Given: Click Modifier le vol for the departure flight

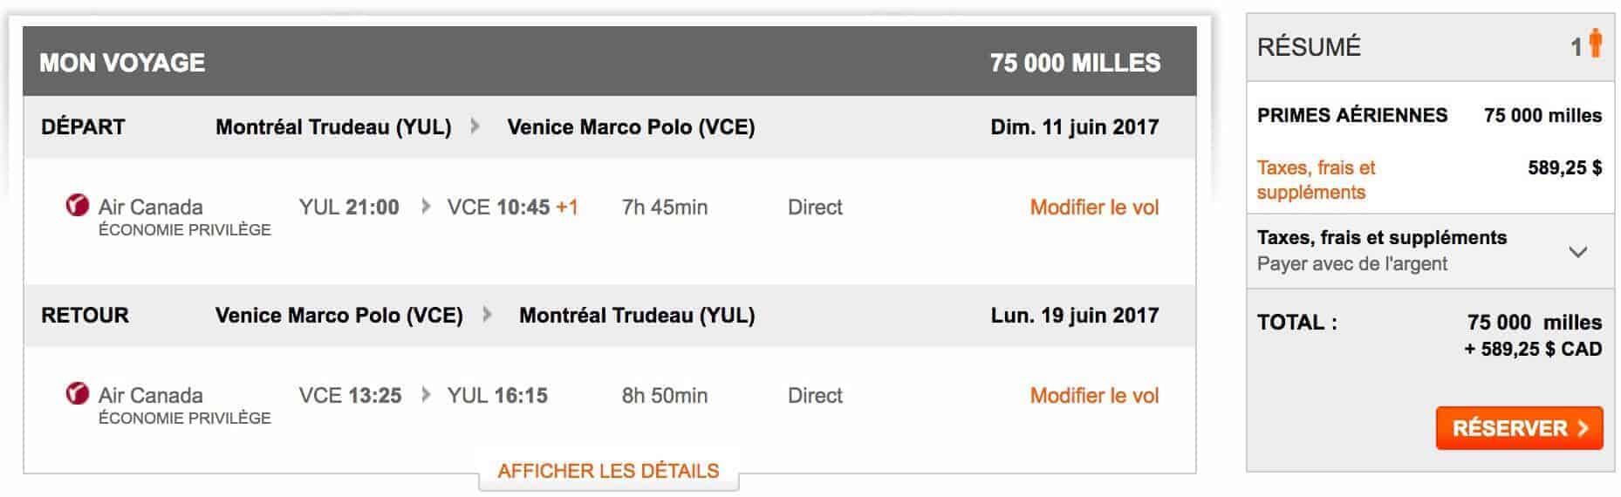Looking at the screenshot, I should 1094,208.
